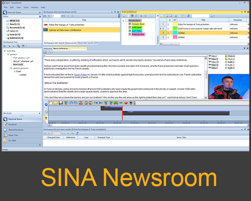Click the magnifier search icon in rundown toolbar

coord(211,16)
